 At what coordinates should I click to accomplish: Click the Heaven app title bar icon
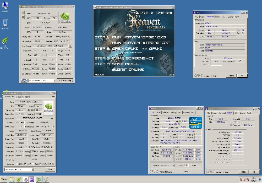[95, 7]
